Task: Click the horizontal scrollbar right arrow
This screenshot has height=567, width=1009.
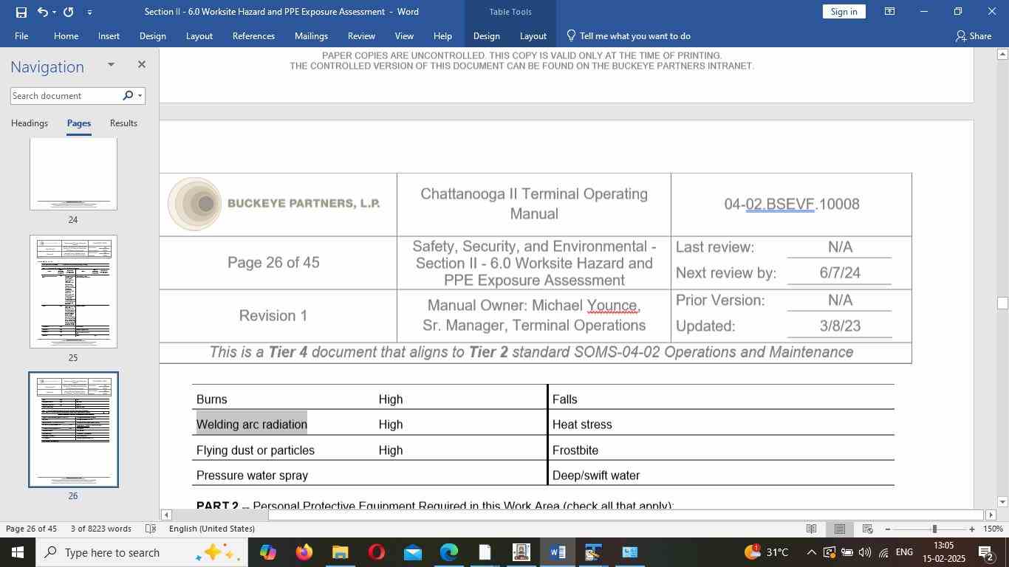Action: 991,515
